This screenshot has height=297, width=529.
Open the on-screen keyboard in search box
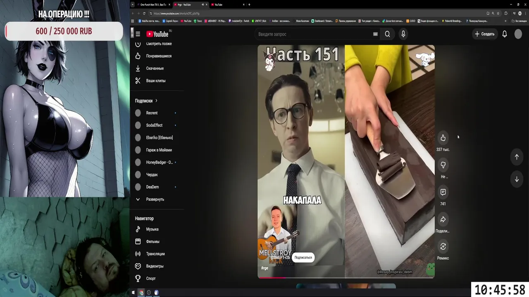coord(375,34)
